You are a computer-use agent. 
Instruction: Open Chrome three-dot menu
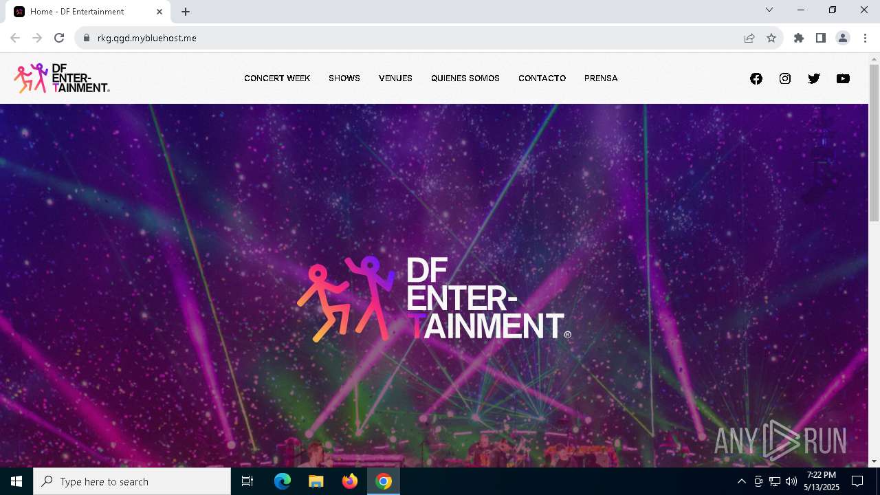(x=865, y=38)
